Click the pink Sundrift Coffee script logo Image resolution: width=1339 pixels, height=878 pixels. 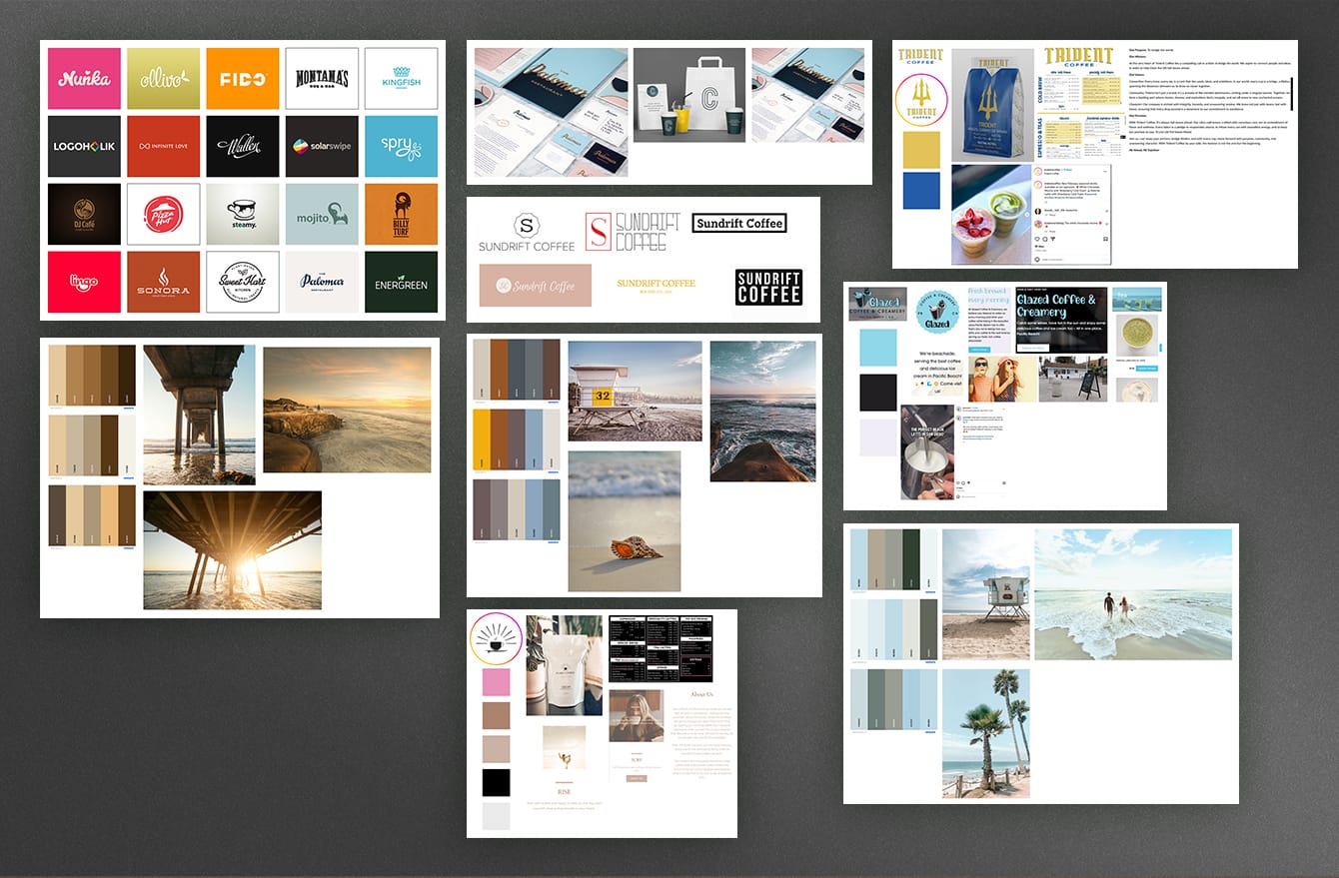click(536, 285)
